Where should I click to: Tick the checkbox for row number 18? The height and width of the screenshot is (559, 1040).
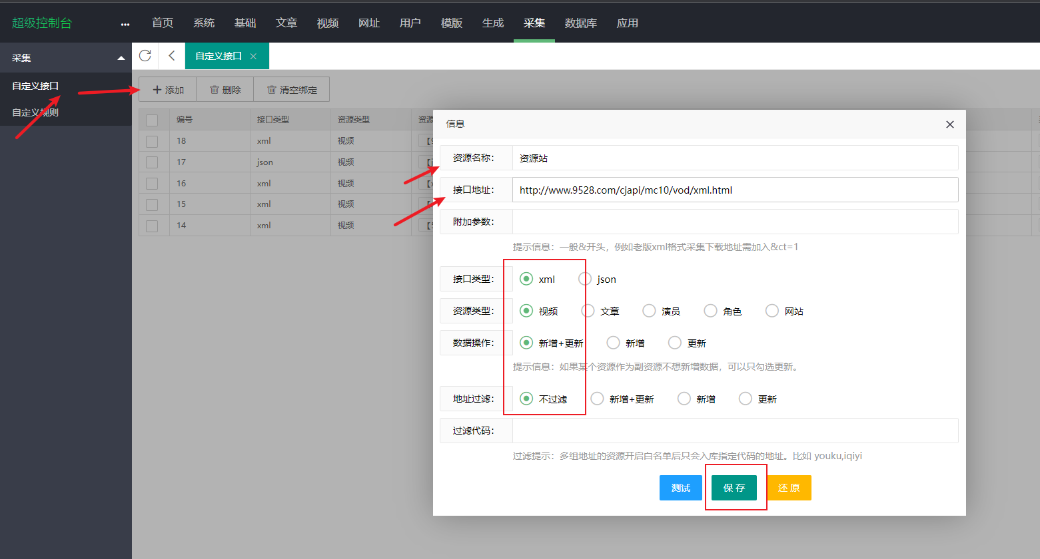[x=152, y=141]
